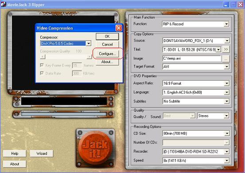
Task: Click the Help button
Action: click(x=15, y=154)
